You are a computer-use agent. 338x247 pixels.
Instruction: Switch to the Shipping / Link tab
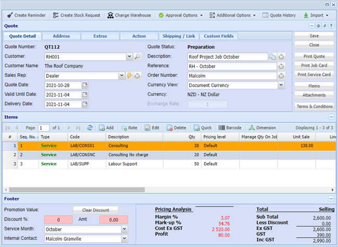click(x=178, y=36)
